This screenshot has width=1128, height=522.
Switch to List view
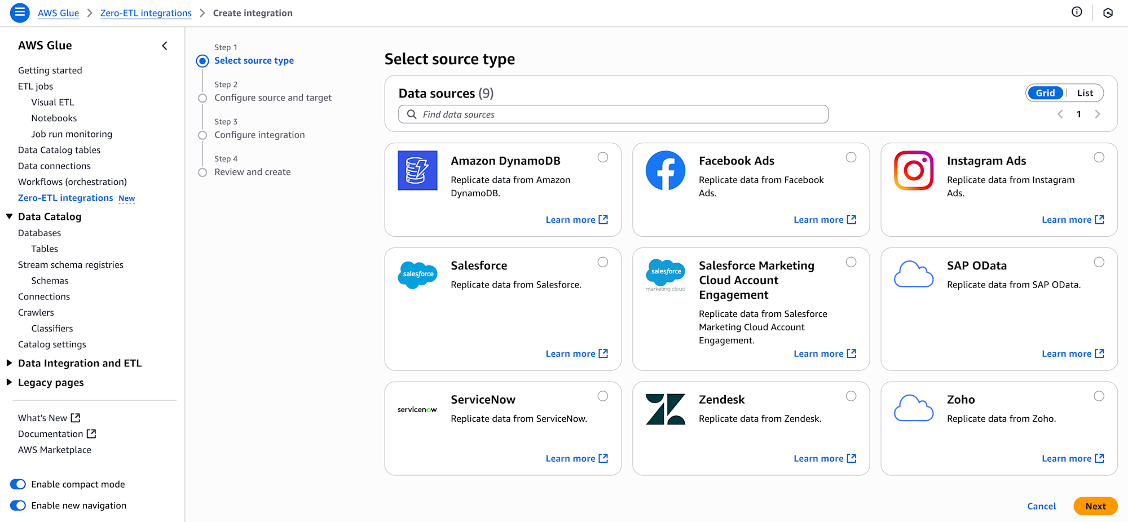1085,93
